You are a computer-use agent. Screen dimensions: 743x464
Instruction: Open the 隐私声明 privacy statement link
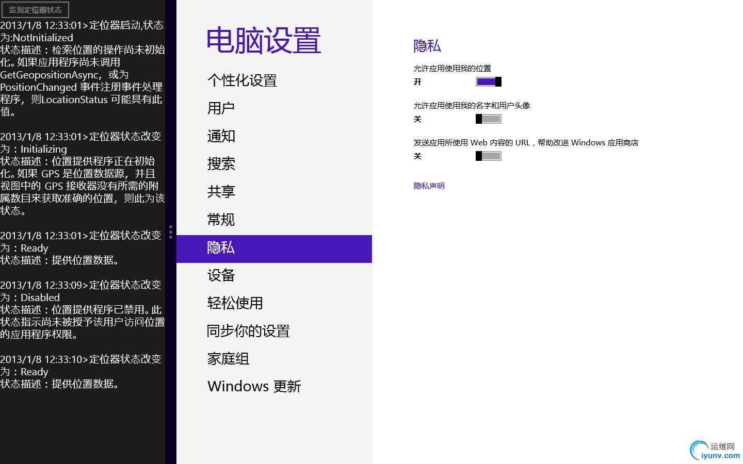429,186
